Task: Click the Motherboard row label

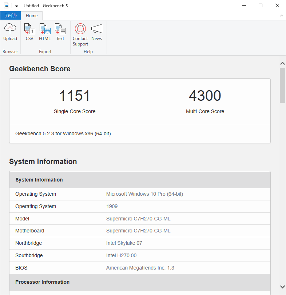Action: [30, 231]
